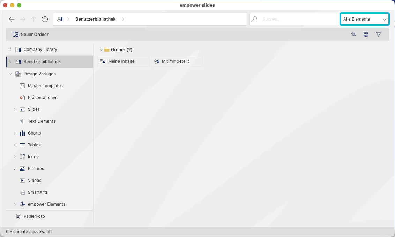Screen dimensions: 395x237
Task: Select Icons in the sidebar
Action: coord(33,157)
